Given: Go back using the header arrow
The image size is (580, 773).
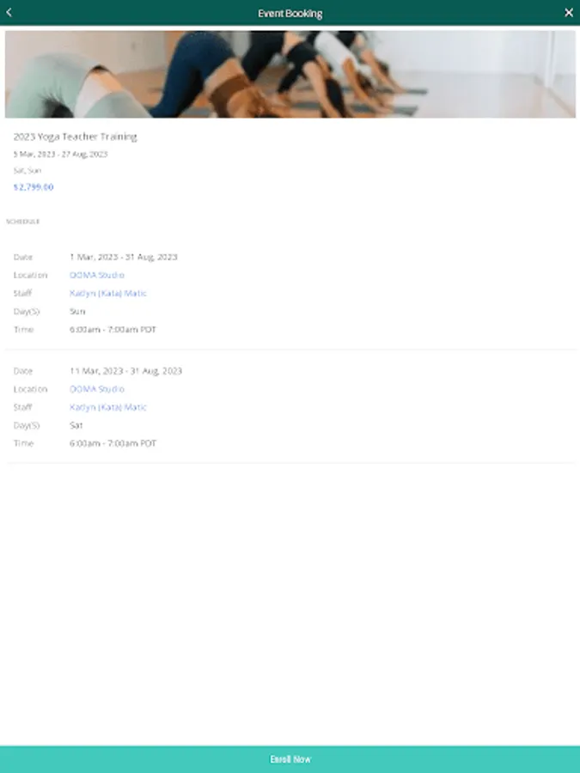Looking at the screenshot, I should pyautogui.click(x=9, y=13).
